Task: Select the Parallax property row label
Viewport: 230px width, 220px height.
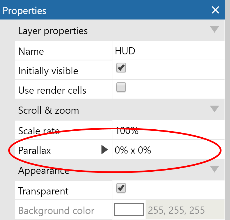Action: pyautogui.click(x=35, y=151)
